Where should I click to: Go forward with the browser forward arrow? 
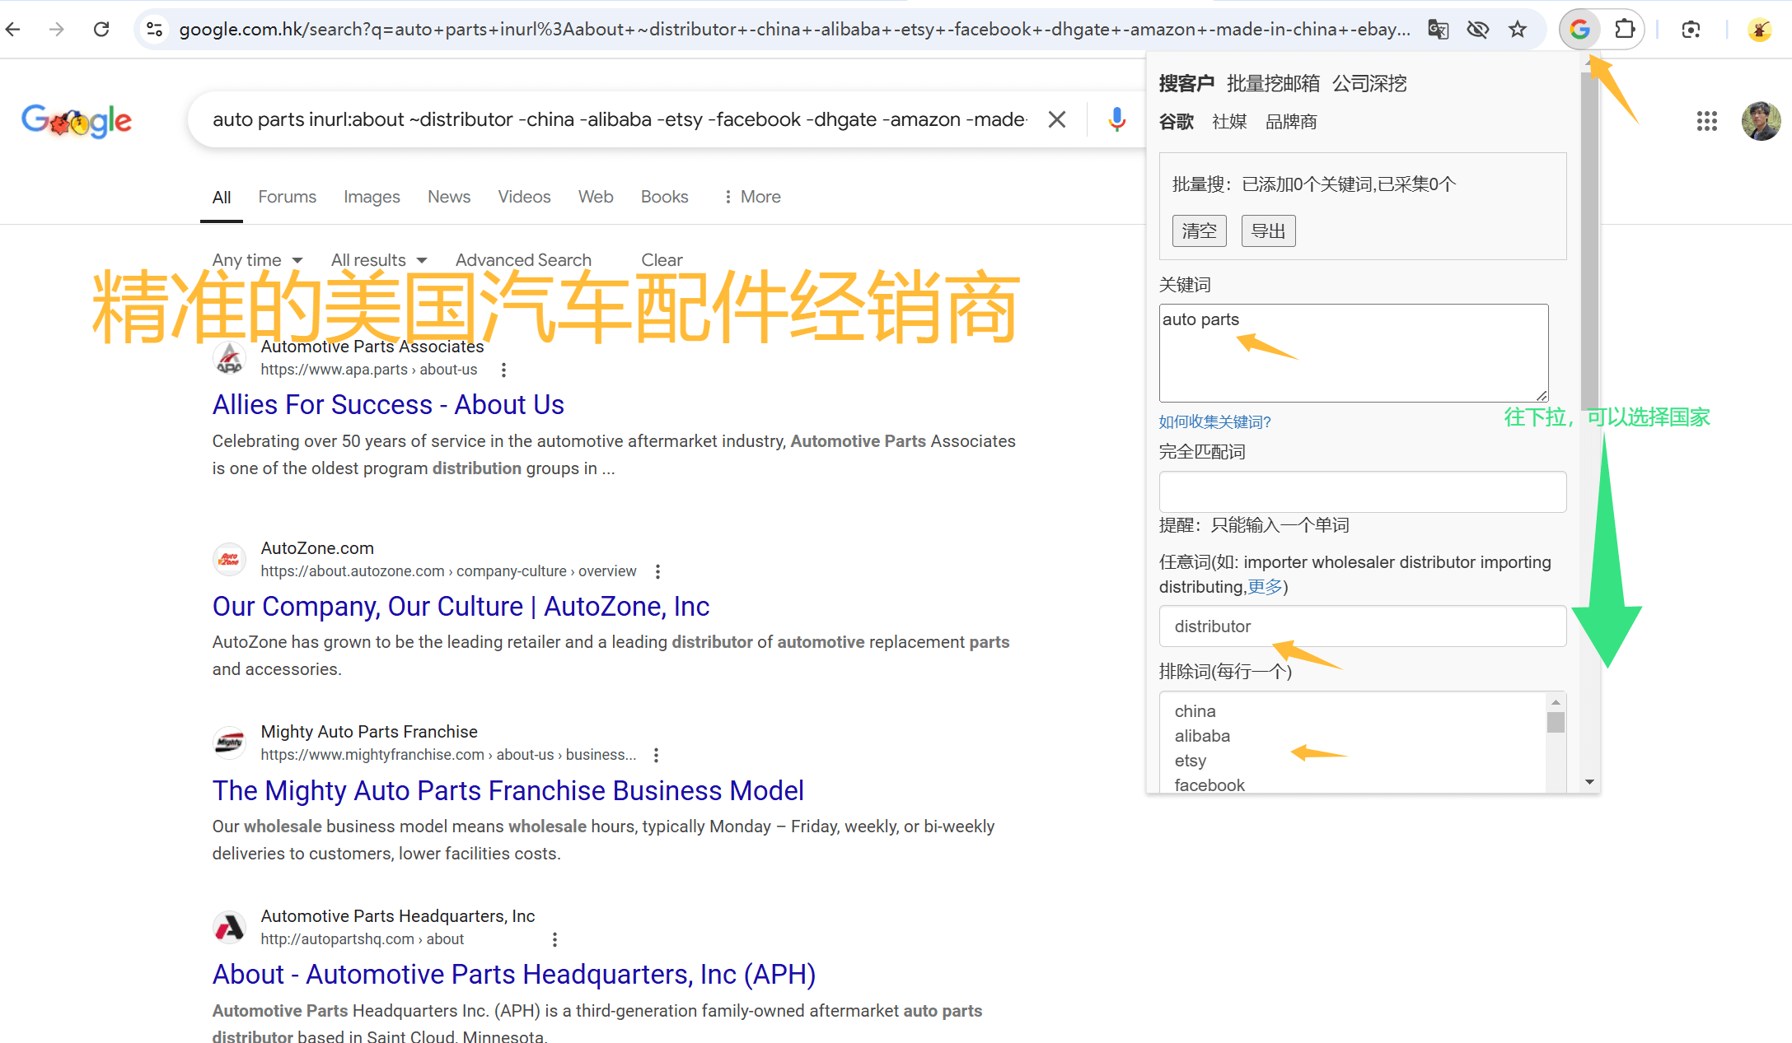[x=57, y=30]
